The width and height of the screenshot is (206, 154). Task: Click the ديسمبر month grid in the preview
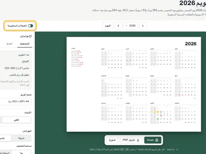(x=112, y=113)
